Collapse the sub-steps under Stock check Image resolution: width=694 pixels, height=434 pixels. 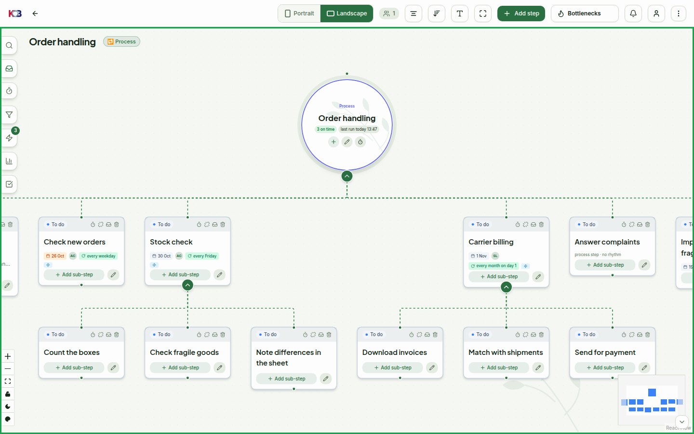point(188,285)
